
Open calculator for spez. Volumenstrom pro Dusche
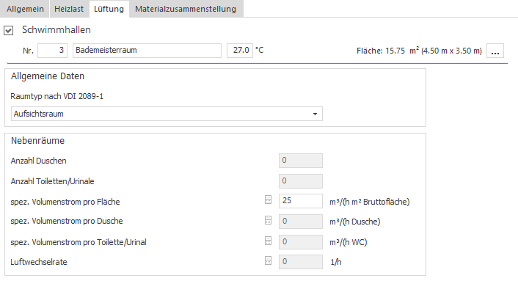[269, 220]
